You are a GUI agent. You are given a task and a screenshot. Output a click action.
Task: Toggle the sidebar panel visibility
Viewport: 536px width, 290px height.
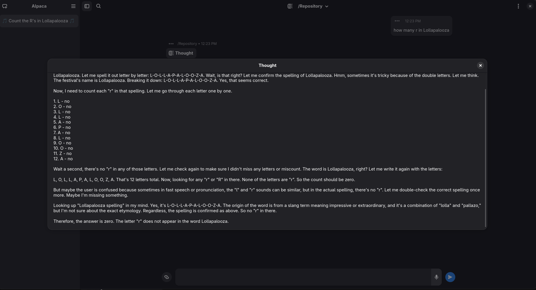pyautogui.click(x=87, y=6)
